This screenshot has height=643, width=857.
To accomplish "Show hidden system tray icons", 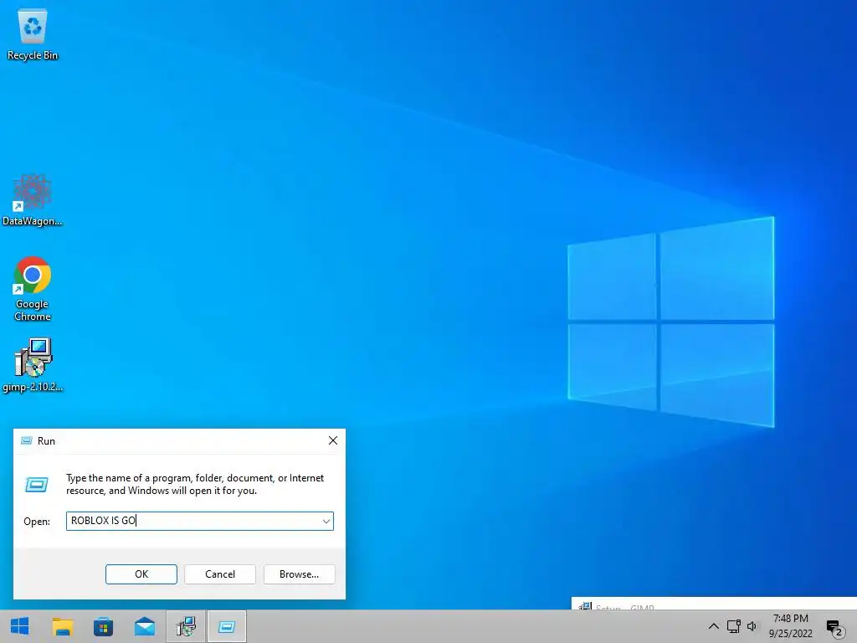I will coord(713,626).
